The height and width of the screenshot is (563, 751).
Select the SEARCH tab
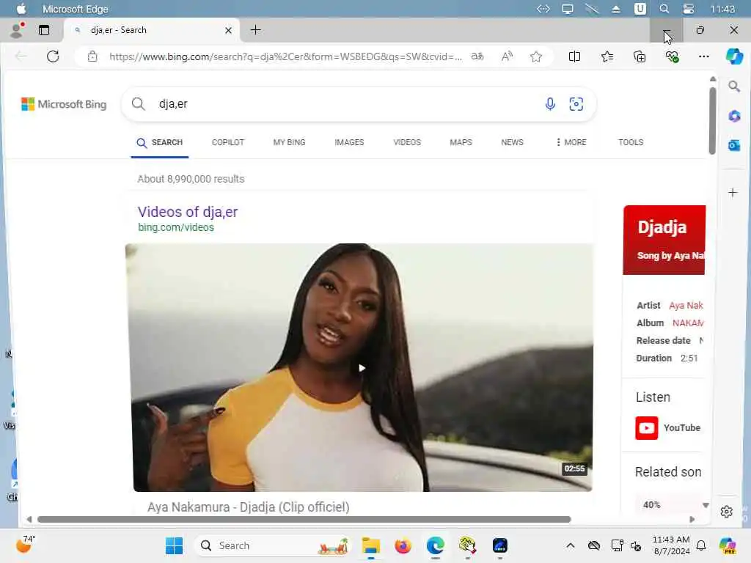point(160,143)
